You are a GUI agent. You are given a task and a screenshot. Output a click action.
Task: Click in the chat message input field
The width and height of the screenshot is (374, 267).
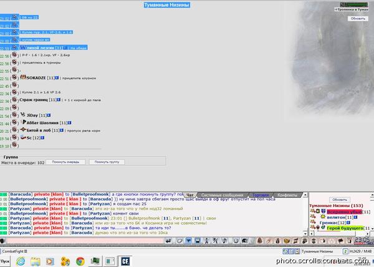[85, 241]
